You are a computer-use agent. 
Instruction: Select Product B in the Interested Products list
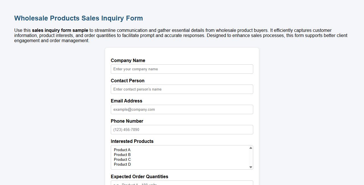[122, 155]
